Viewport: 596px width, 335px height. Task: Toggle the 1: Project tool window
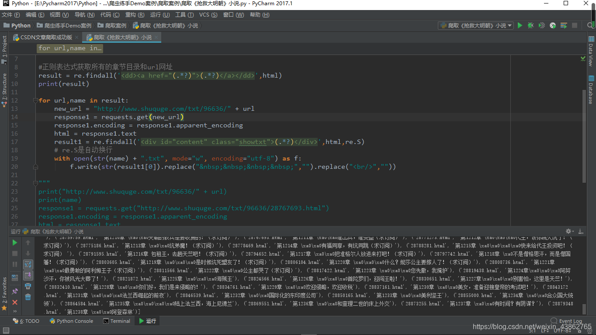click(4, 49)
